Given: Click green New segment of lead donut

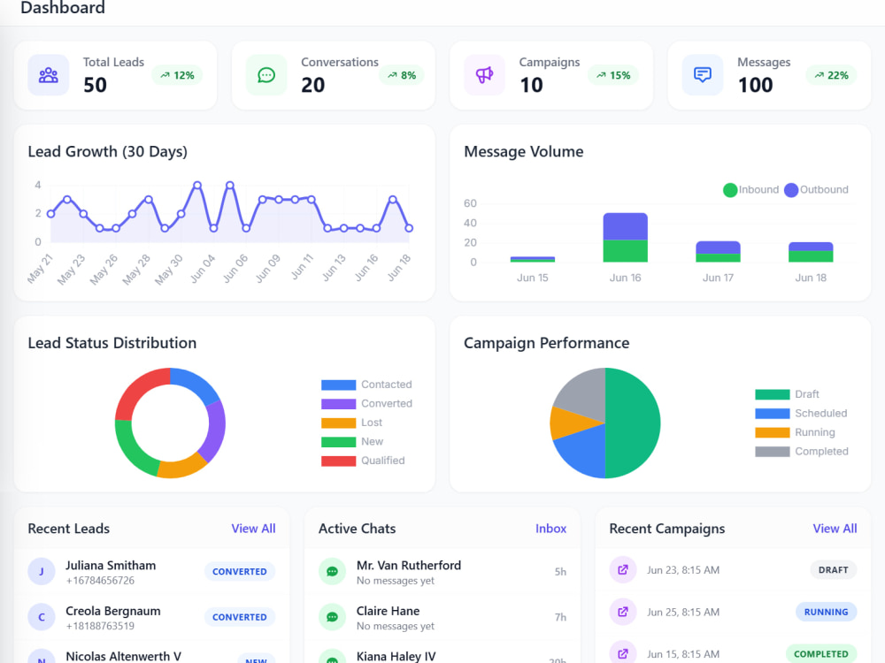Looking at the screenshot, I should click(x=131, y=449).
